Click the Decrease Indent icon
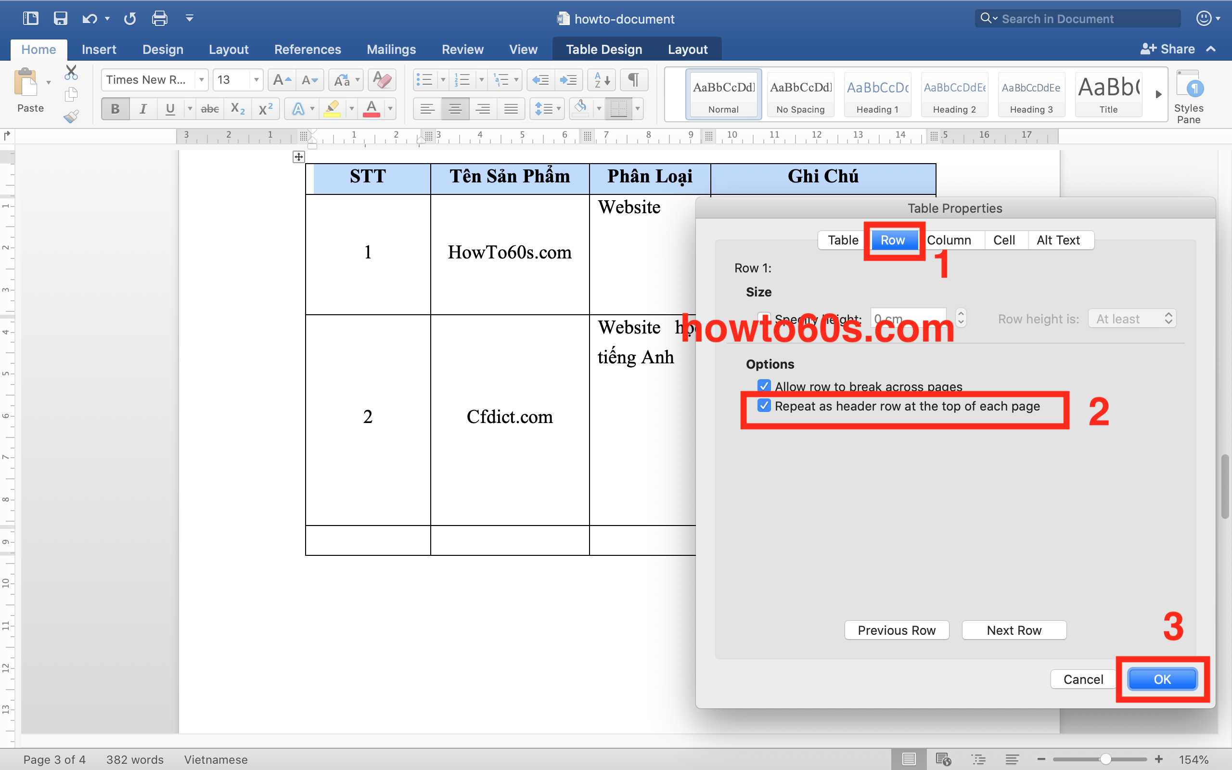Screen dimensions: 1232x770 tap(540, 80)
